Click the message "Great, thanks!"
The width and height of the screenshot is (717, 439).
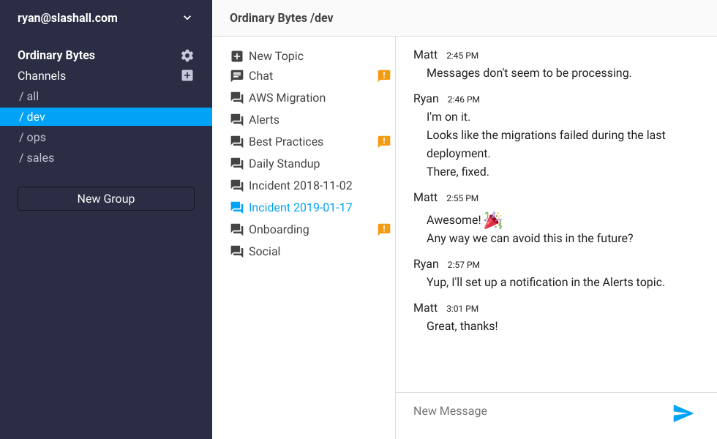462,326
